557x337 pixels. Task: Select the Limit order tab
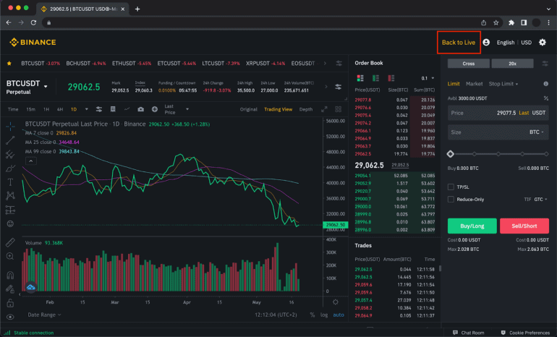click(x=454, y=84)
